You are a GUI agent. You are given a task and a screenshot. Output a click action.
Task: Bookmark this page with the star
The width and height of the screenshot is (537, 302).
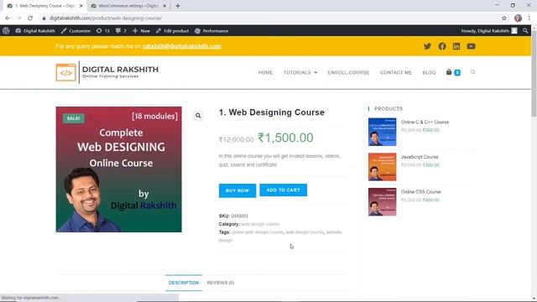tap(504, 18)
